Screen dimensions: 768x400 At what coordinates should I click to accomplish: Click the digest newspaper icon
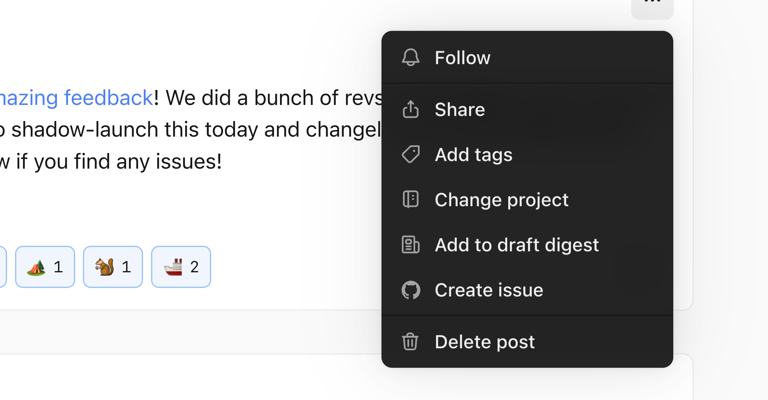click(x=411, y=245)
